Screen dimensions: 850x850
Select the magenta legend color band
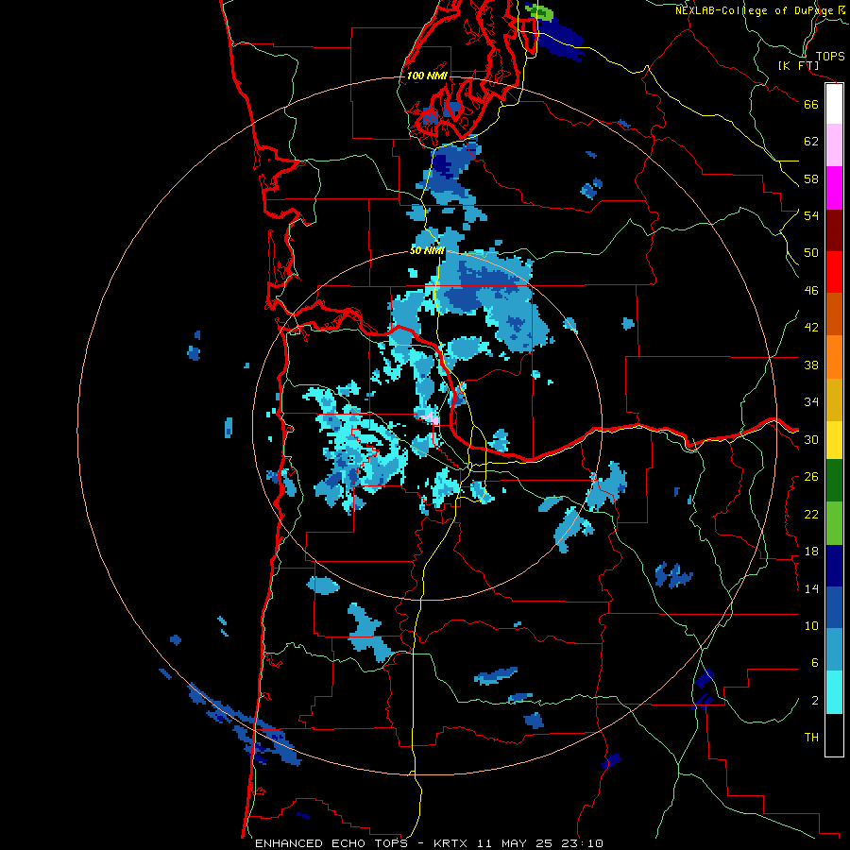pyautogui.click(x=834, y=188)
